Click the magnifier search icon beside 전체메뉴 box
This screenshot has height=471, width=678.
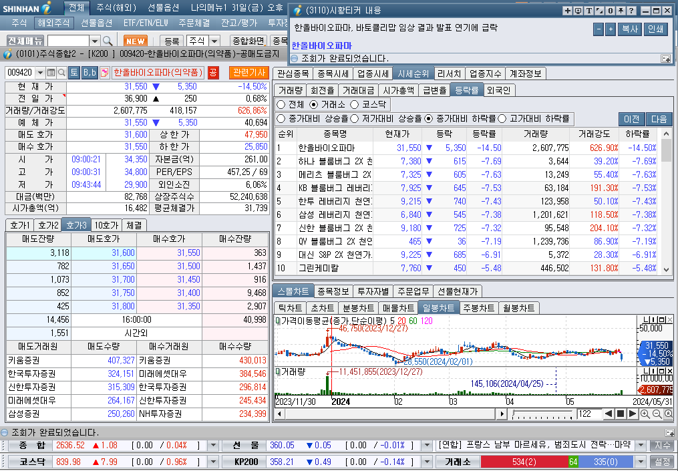tap(108, 41)
